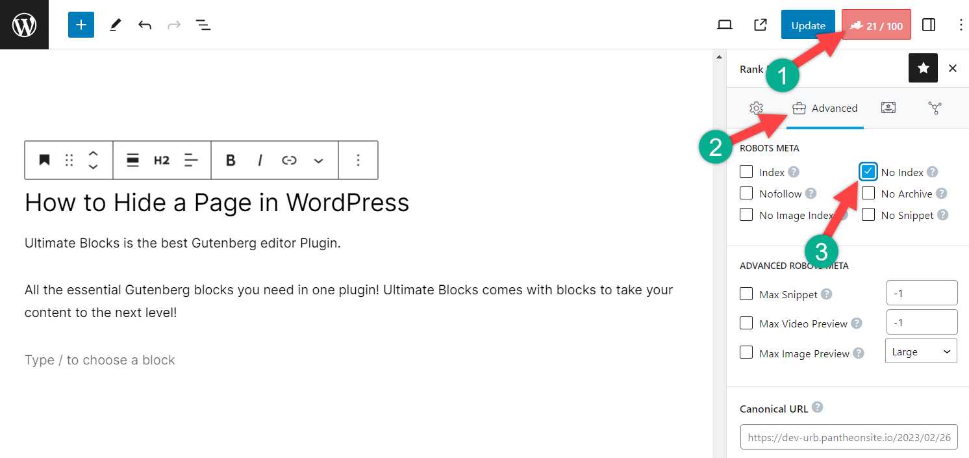The image size is (969, 458).
Task: Enable the No Snippet checkbox
Action: pos(868,215)
